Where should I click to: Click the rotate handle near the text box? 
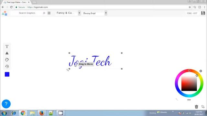[x=68, y=70]
